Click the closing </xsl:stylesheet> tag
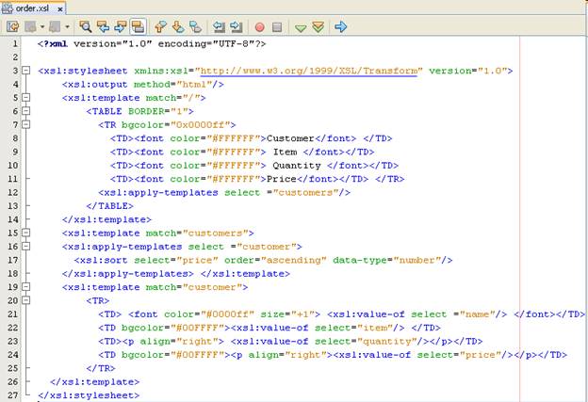Image resolution: width=588 pixels, height=402 pixels. 89,395
